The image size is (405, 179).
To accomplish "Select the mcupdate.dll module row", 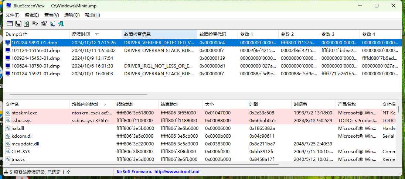I will click(200, 144).
